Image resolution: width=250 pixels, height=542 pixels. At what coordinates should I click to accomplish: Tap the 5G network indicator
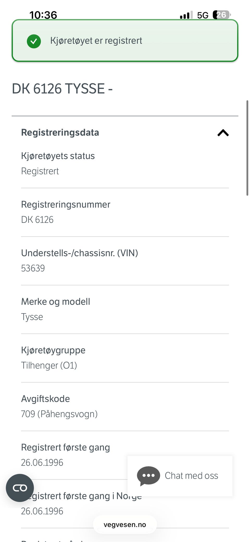click(x=203, y=15)
